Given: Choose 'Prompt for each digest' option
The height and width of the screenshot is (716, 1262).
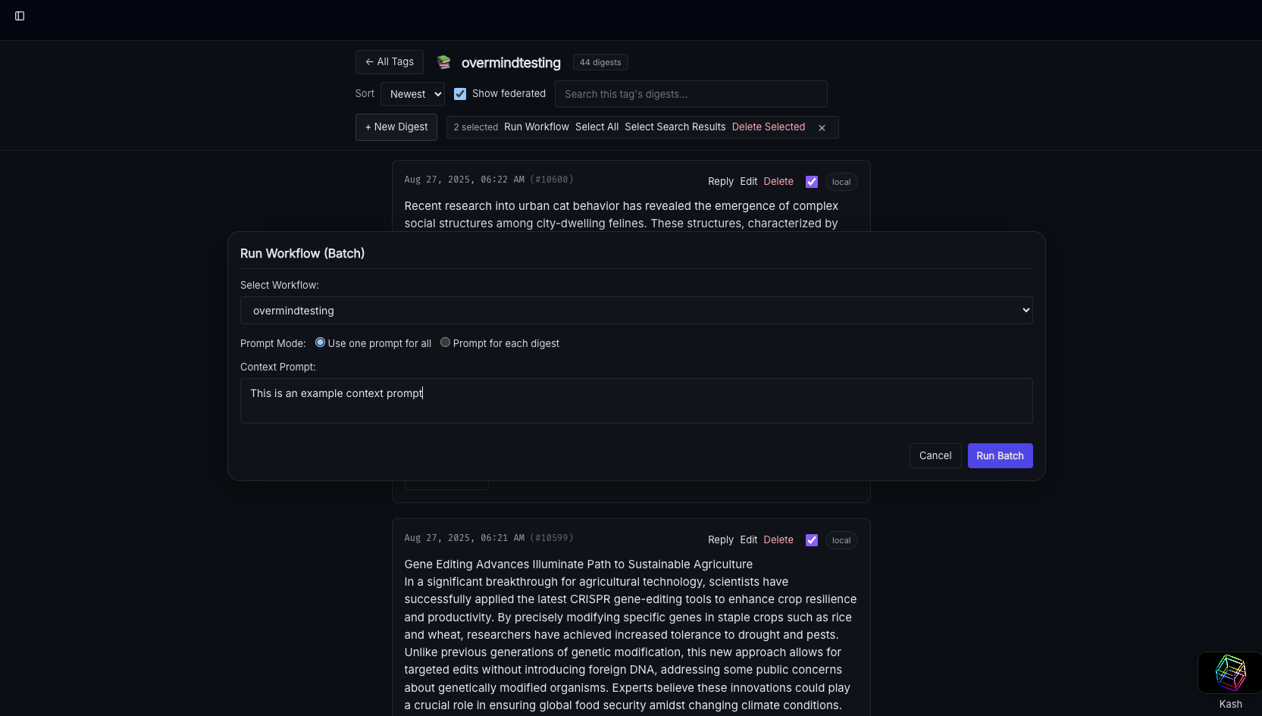Looking at the screenshot, I should [445, 342].
